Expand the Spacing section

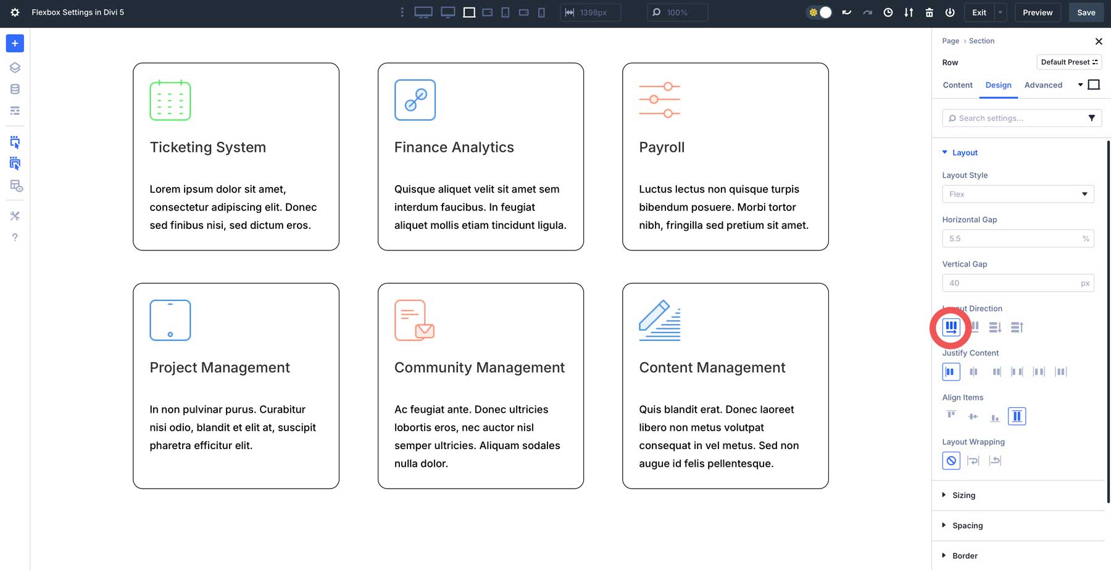coord(967,526)
